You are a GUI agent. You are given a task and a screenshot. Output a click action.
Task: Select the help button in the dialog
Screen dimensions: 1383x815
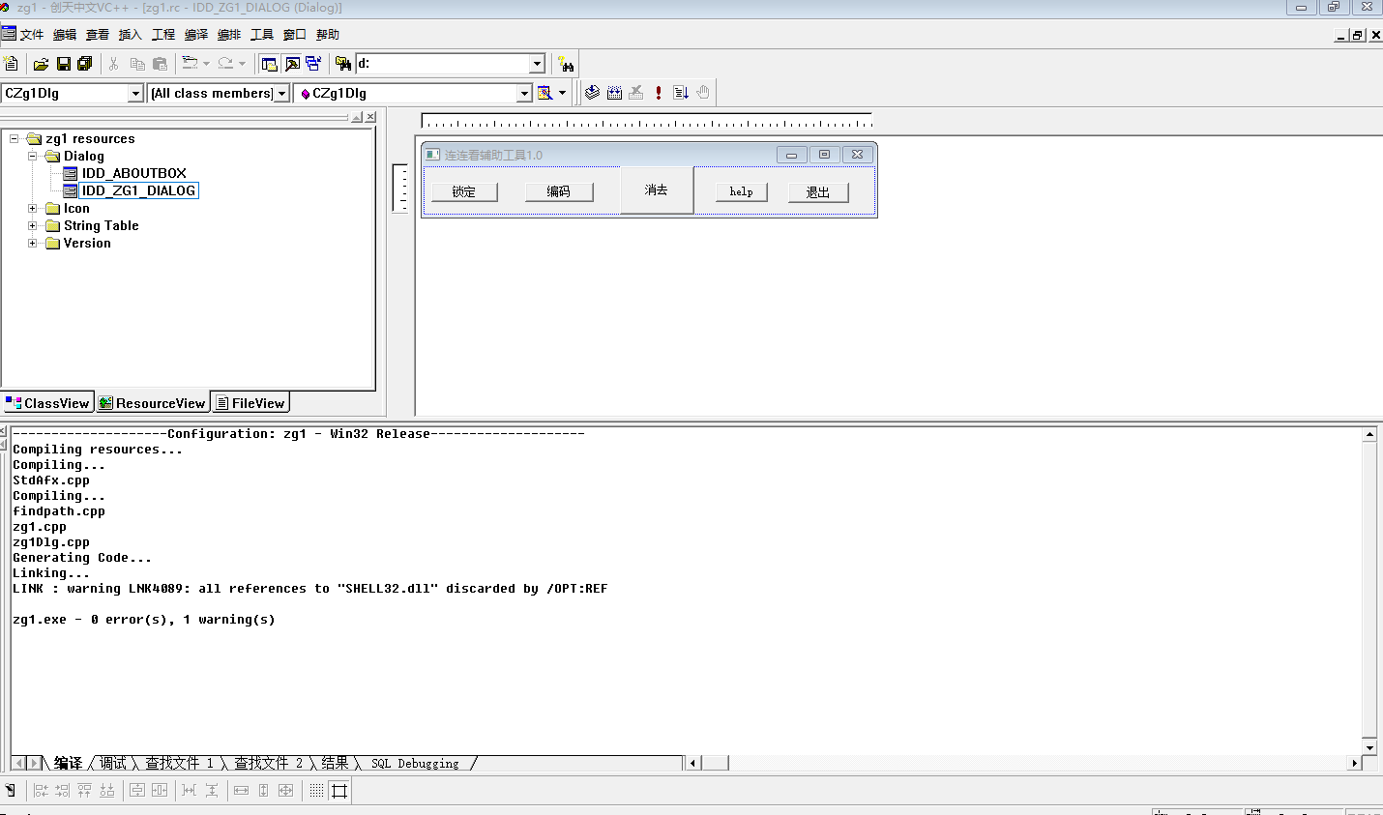pos(741,191)
